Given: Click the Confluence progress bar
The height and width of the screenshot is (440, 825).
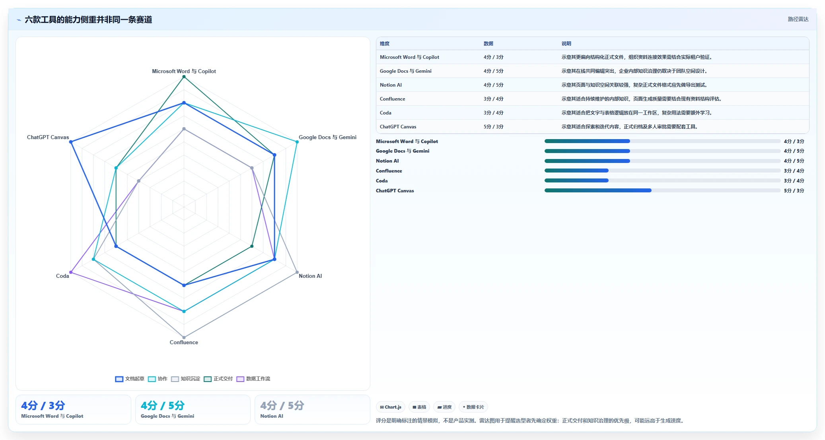Looking at the screenshot, I should tap(662, 171).
